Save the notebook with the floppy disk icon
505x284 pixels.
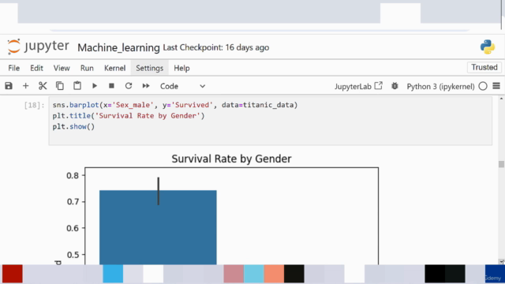point(9,86)
